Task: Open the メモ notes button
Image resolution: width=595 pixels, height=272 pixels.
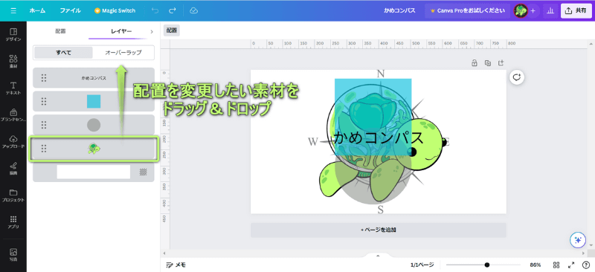Action: [x=176, y=265]
